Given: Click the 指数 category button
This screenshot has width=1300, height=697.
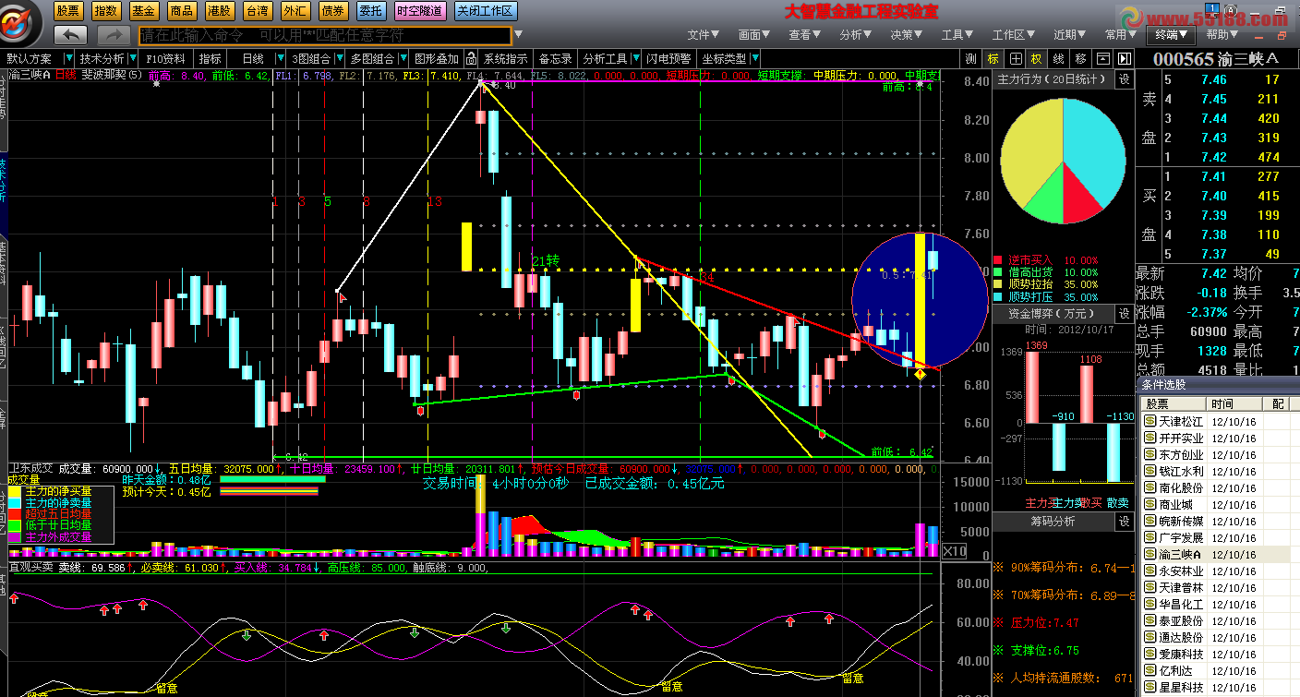Looking at the screenshot, I should pos(105,11).
